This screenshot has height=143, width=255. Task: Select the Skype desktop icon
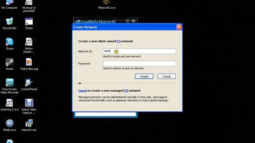point(10,42)
